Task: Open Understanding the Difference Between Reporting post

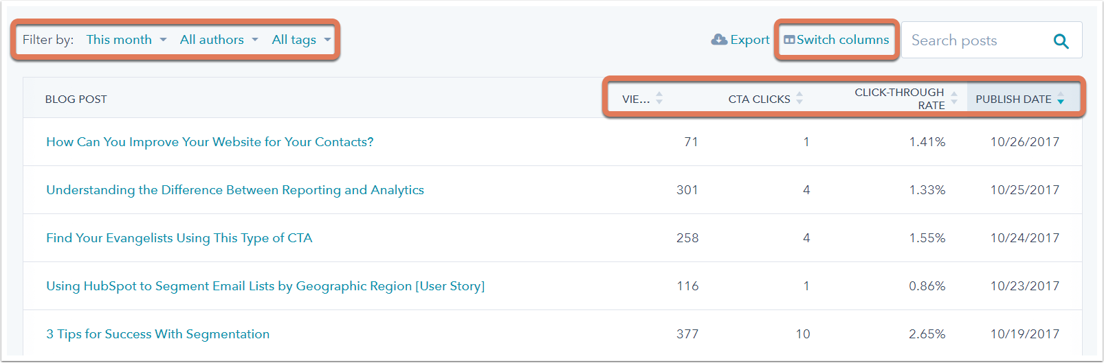Action: click(x=235, y=190)
